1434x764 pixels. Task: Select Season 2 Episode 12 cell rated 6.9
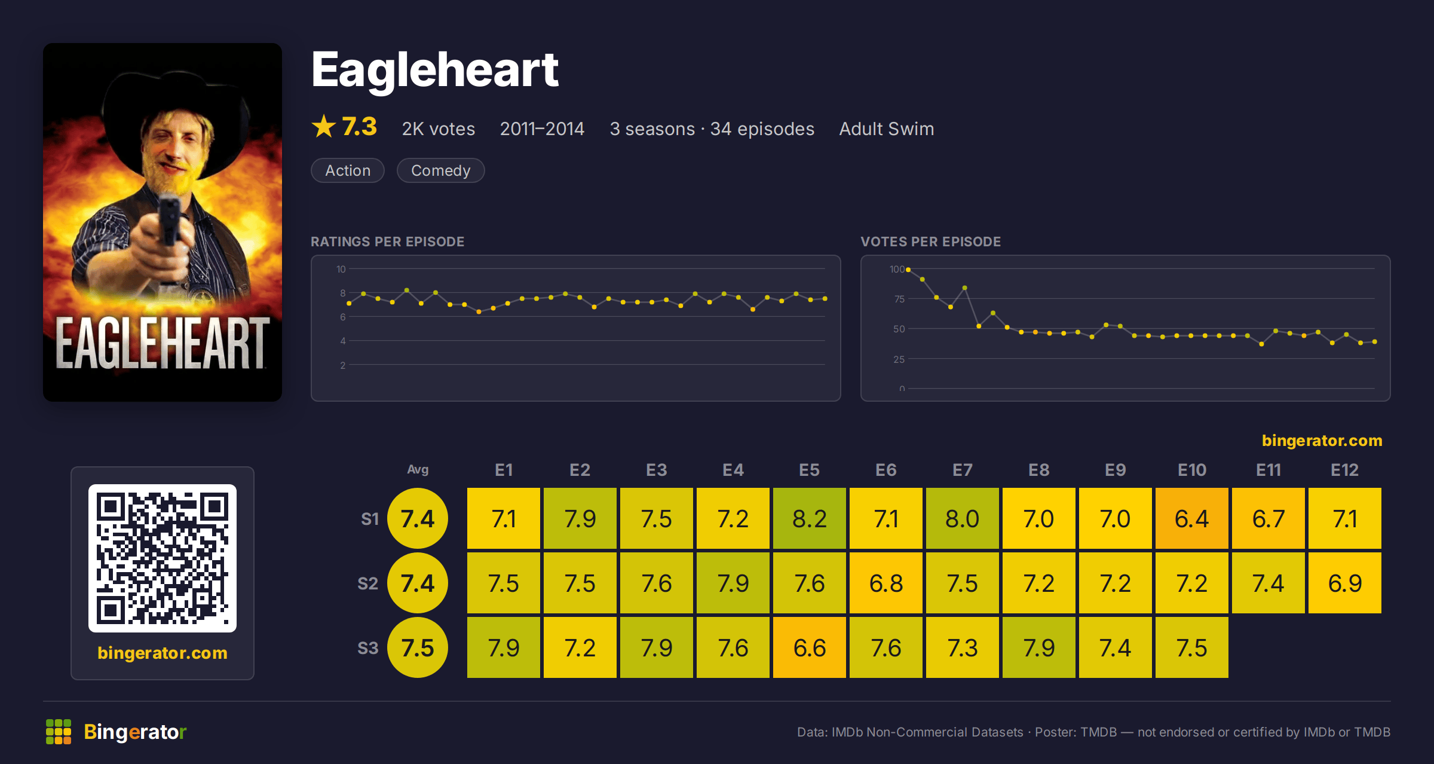1345,583
